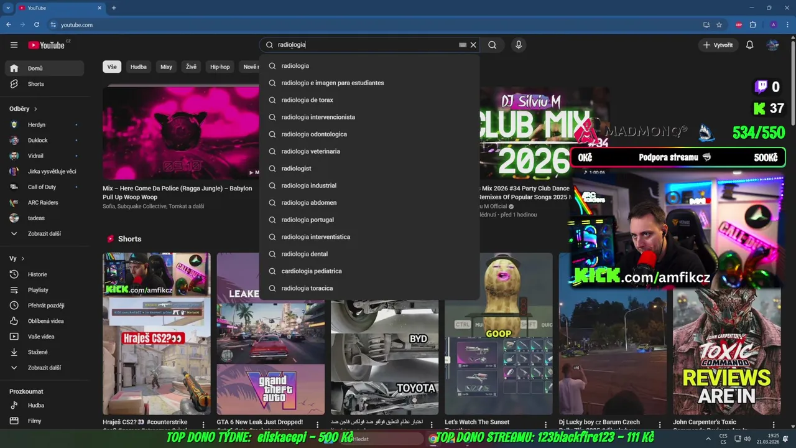This screenshot has height=448, width=796.
Task: Choose suggestion 'radiologia intervencionista'
Action: click(x=369, y=117)
